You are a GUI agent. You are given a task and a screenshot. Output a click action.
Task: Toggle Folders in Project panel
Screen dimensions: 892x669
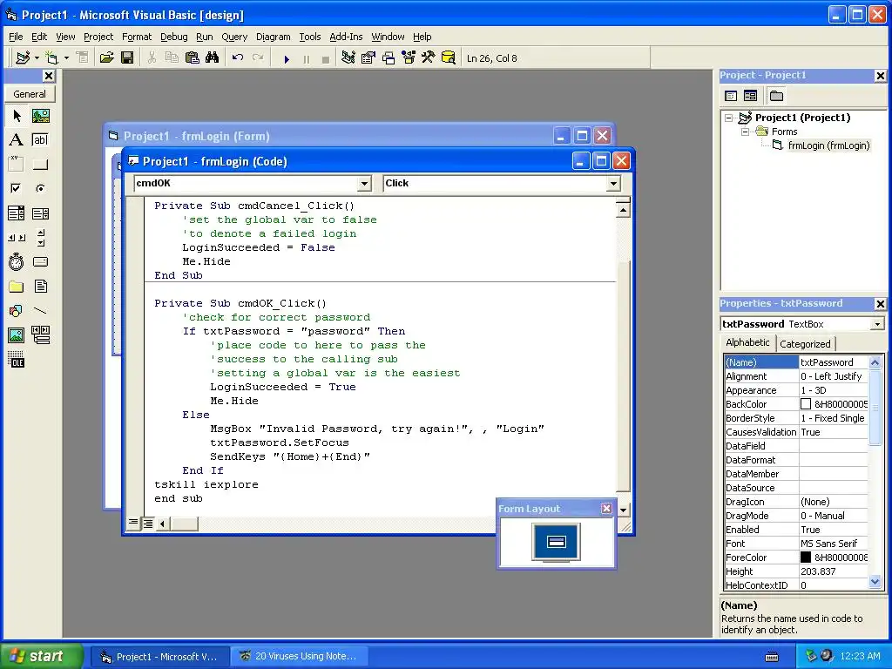coord(776,96)
